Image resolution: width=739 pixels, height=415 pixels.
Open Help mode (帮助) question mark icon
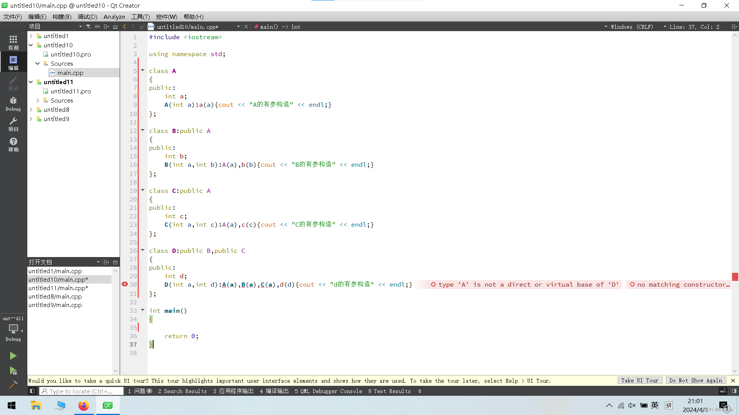tap(13, 144)
